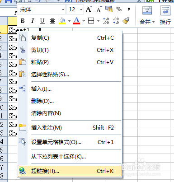The width and height of the screenshot is (174, 182).
Task: Toggle Italic in the mini toolbar
Action: tap(33, 21)
